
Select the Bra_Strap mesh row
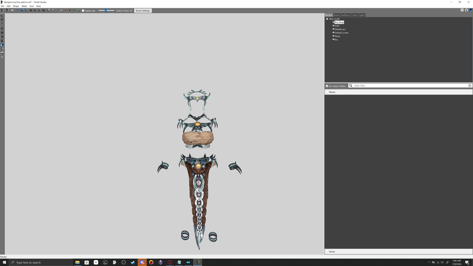(x=339, y=23)
